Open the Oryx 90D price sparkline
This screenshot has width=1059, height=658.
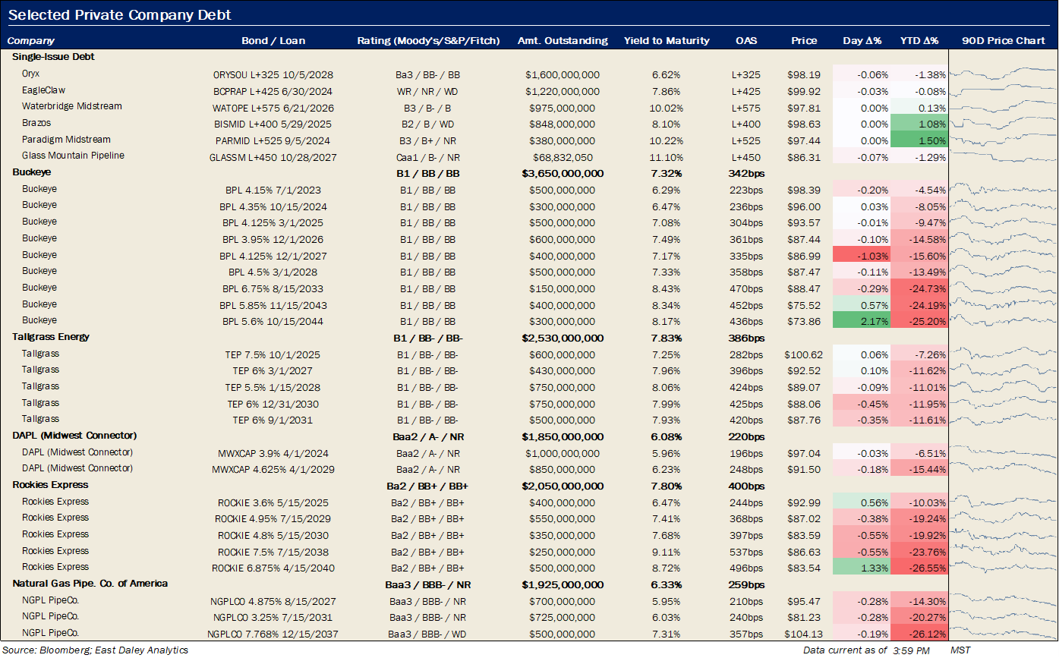tap(1002, 74)
